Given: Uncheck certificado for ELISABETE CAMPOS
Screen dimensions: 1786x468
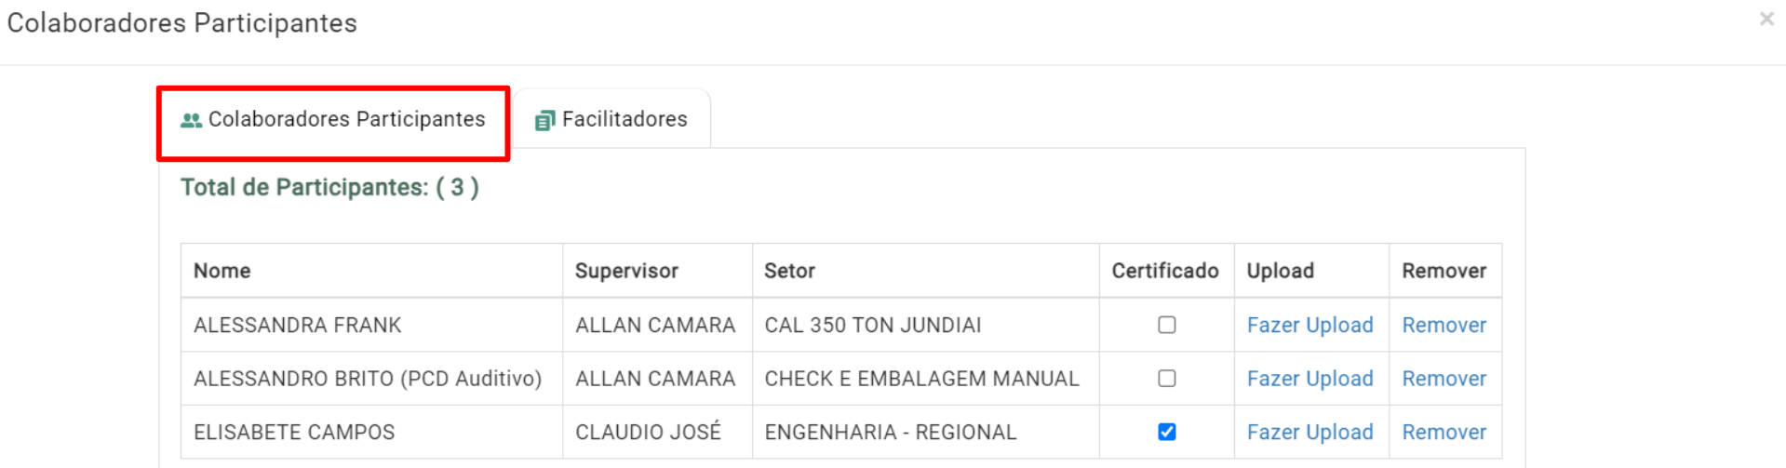Looking at the screenshot, I should tap(1166, 432).
